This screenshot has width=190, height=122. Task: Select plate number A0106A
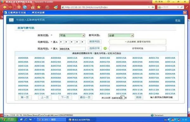72,90
